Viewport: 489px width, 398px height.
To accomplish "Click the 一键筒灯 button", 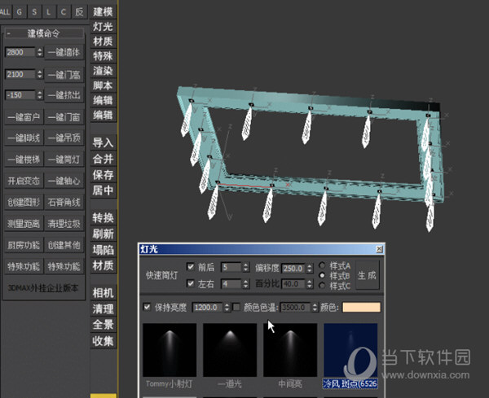I will [x=64, y=159].
